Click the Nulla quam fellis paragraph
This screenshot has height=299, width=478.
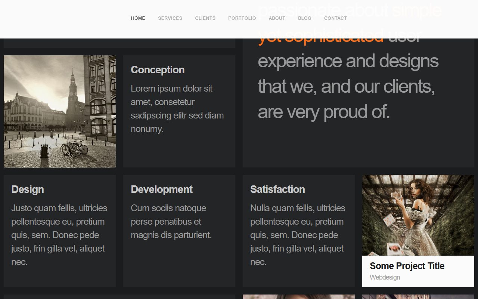click(x=298, y=235)
